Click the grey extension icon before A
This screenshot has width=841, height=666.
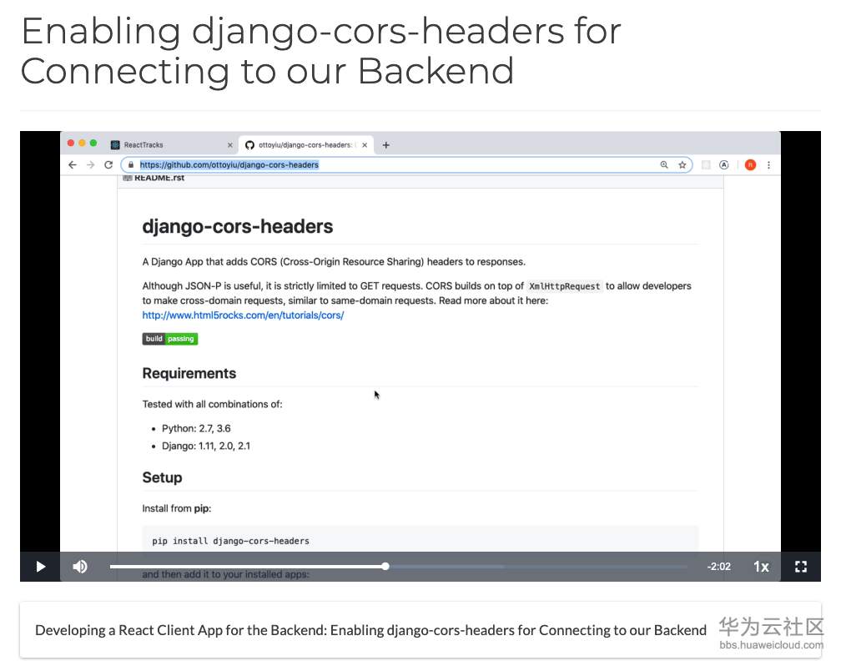point(706,164)
